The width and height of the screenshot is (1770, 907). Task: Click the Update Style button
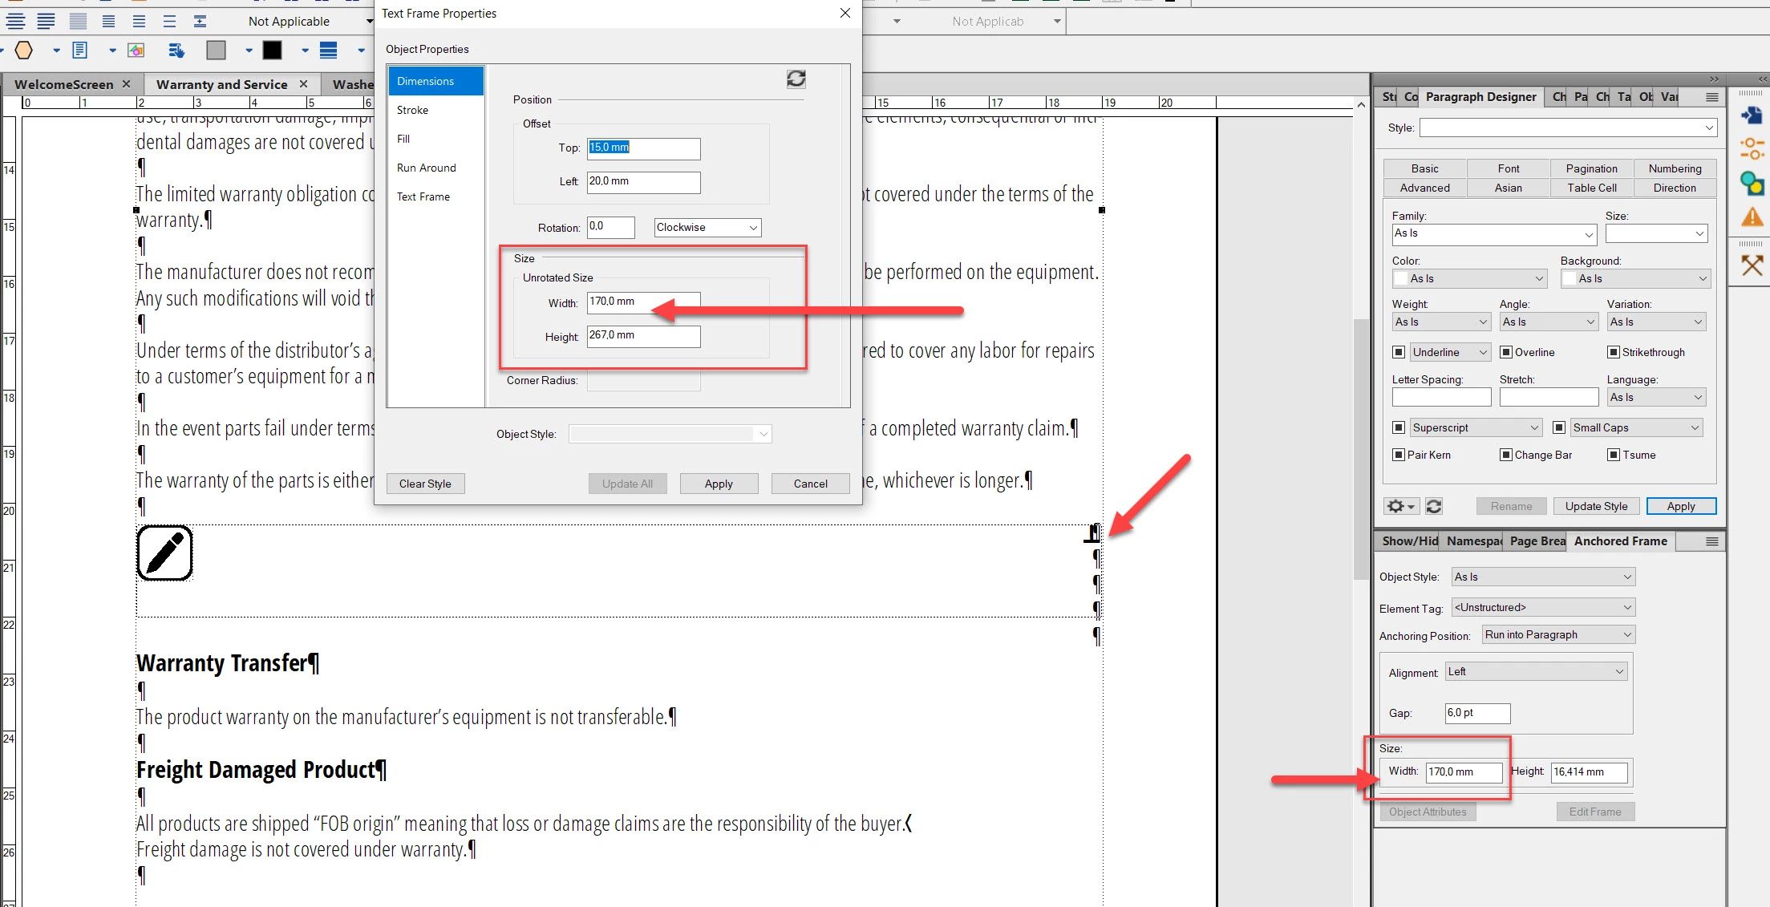(1596, 506)
